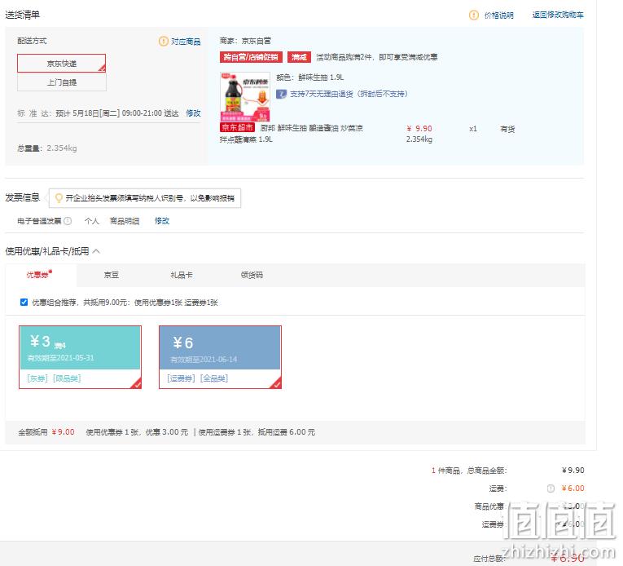Click the 商家：京东自营 label
623x566 pixels.
coord(245,41)
